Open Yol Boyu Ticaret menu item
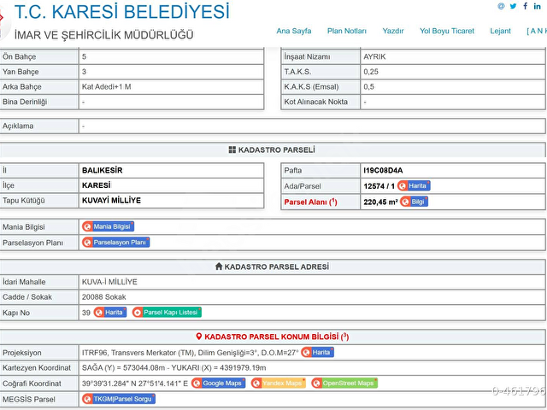Screen dimensions: 547x410 click(x=447, y=31)
